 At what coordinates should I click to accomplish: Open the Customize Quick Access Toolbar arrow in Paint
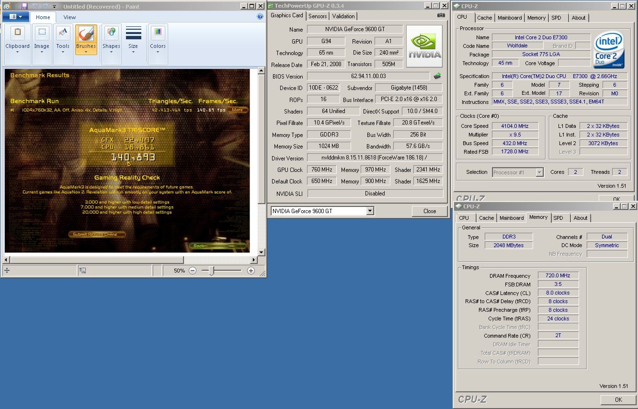click(x=54, y=7)
